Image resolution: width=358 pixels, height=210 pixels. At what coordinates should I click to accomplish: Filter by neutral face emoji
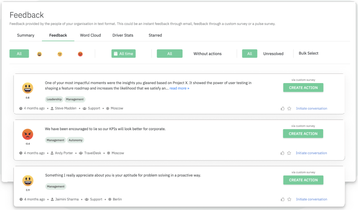(60, 54)
